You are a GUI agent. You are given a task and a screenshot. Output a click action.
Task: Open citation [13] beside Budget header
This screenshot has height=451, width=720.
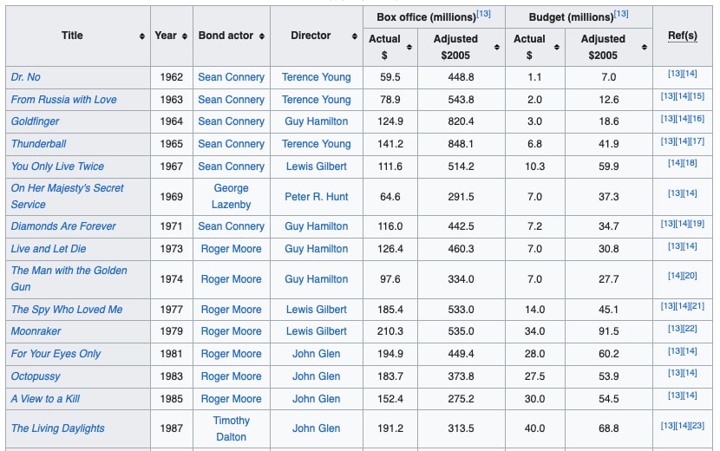click(x=621, y=14)
